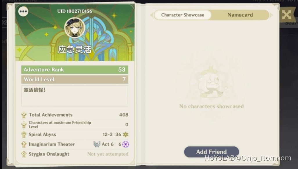Image resolution: width=298 pixels, height=169 pixels.
Task: Click the Imaginarium Theater purple flower badge
Action: (126, 144)
